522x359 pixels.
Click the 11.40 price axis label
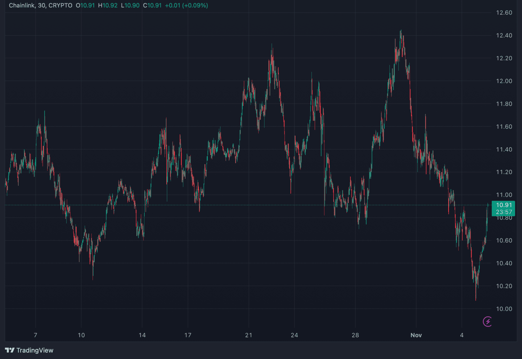(504, 149)
